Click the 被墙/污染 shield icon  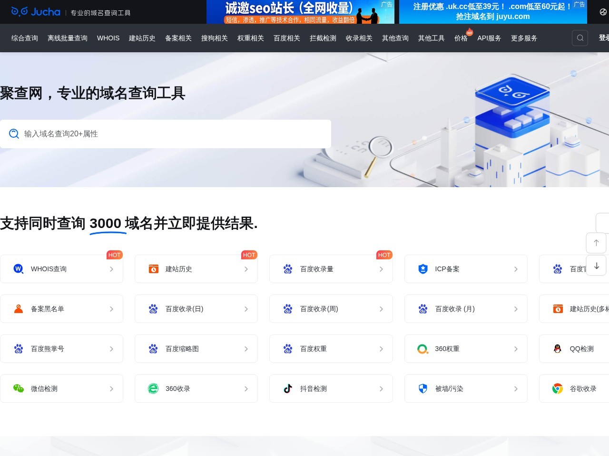coord(422,388)
